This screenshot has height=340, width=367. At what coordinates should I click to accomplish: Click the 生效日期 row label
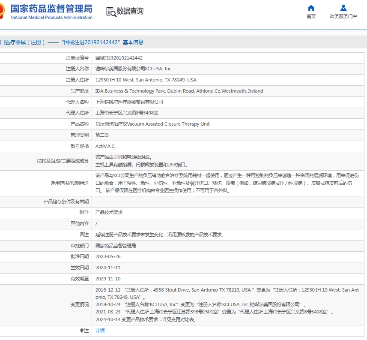point(80,268)
